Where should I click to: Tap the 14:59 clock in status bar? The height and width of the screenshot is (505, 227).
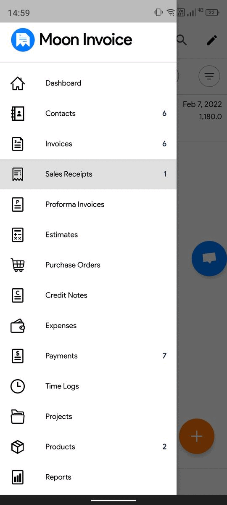[x=19, y=13]
